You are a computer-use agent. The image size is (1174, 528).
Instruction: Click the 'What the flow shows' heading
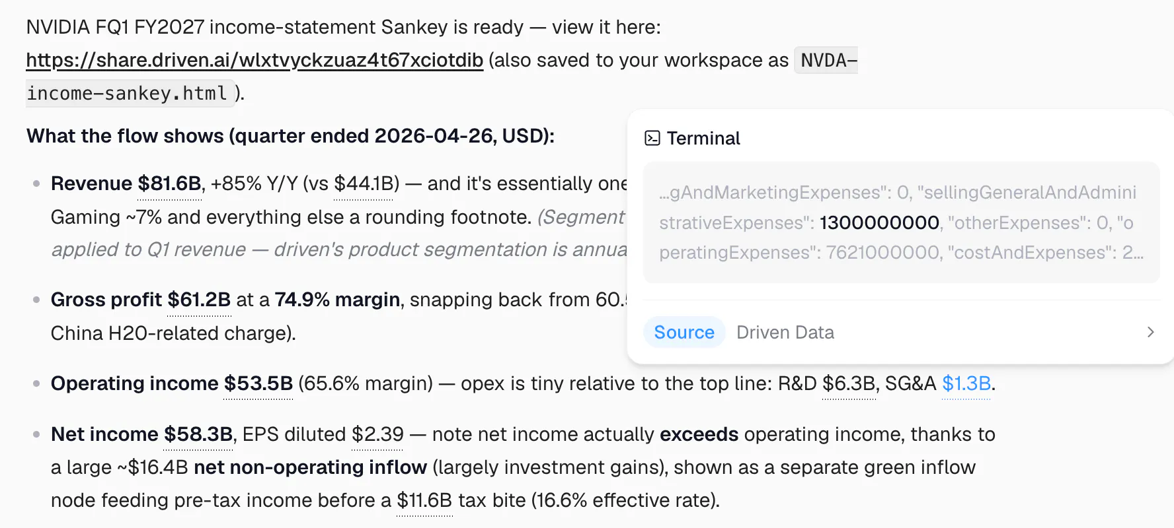pos(290,136)
